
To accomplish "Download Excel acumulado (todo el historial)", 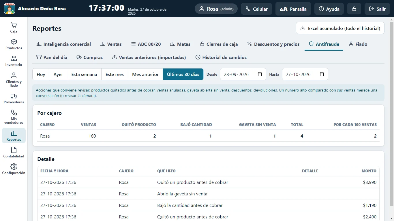I will (340, 28).
